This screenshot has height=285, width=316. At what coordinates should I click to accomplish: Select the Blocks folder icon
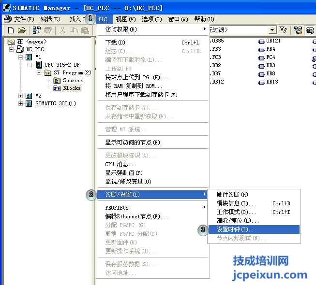coord(57,88)
